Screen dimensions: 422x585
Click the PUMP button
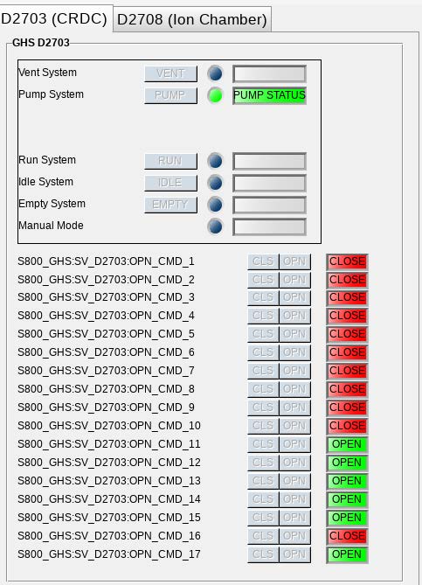[x=170, y=95]
